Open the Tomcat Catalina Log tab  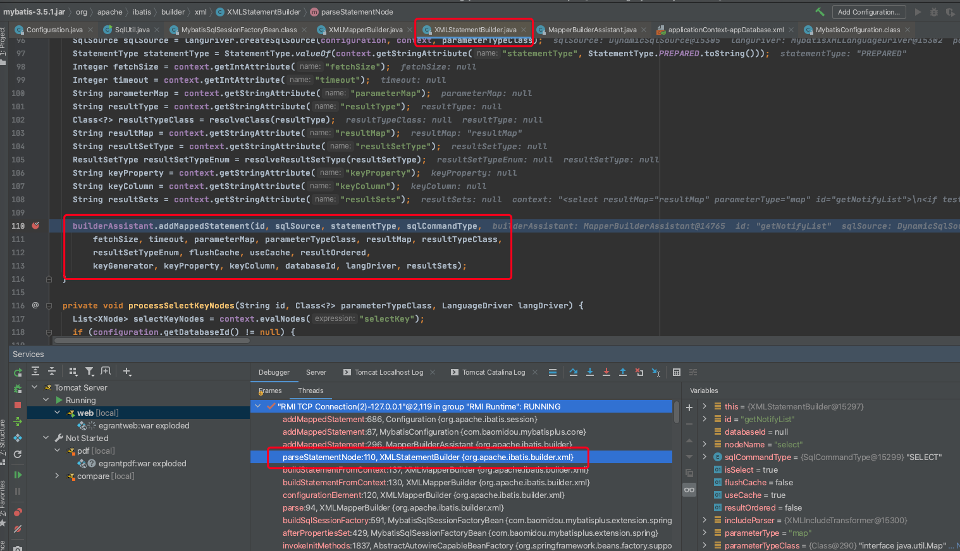pyautogui.click(x=493, y=372)
